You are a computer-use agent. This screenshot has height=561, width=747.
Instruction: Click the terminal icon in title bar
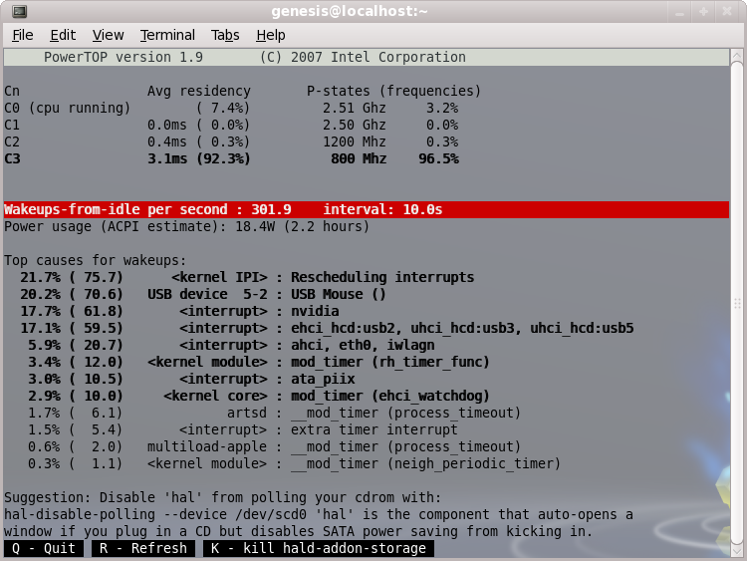click(20, 11)
